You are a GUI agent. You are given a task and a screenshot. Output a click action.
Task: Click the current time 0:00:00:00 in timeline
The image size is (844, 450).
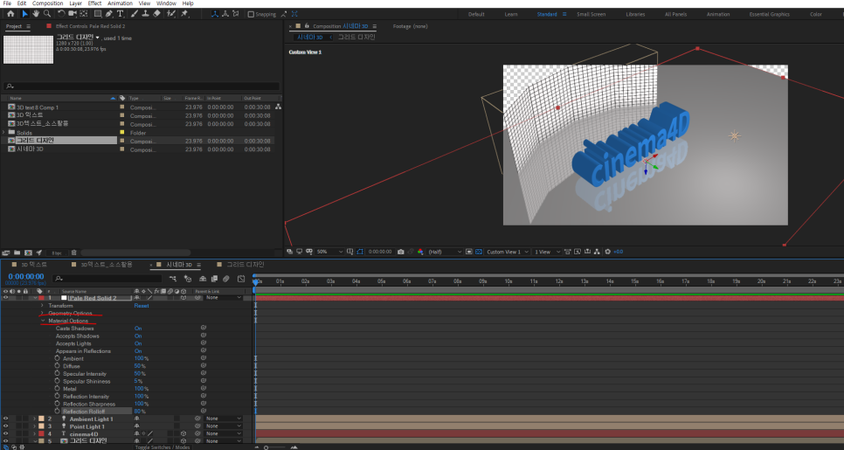26,277
